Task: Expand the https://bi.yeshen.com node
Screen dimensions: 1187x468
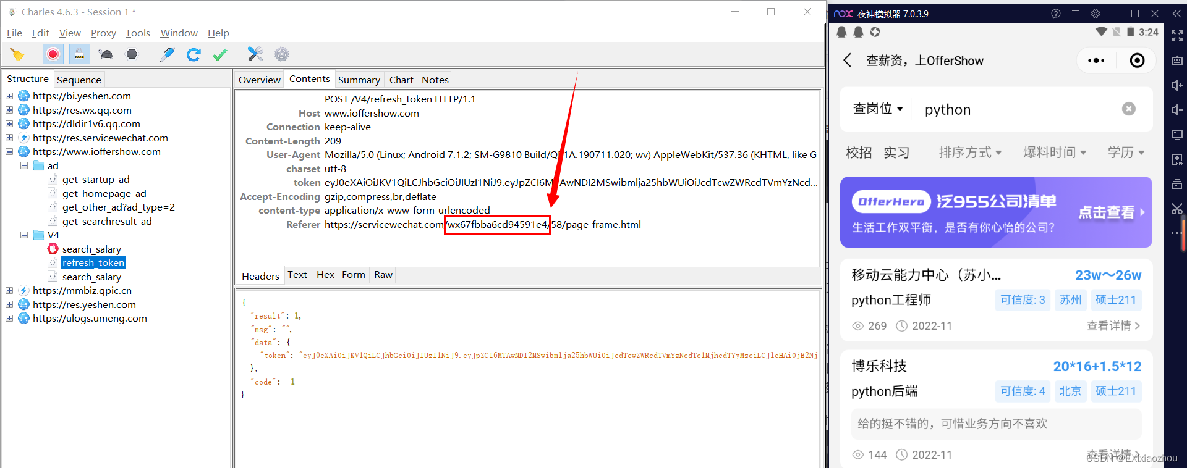Action: 9,96
